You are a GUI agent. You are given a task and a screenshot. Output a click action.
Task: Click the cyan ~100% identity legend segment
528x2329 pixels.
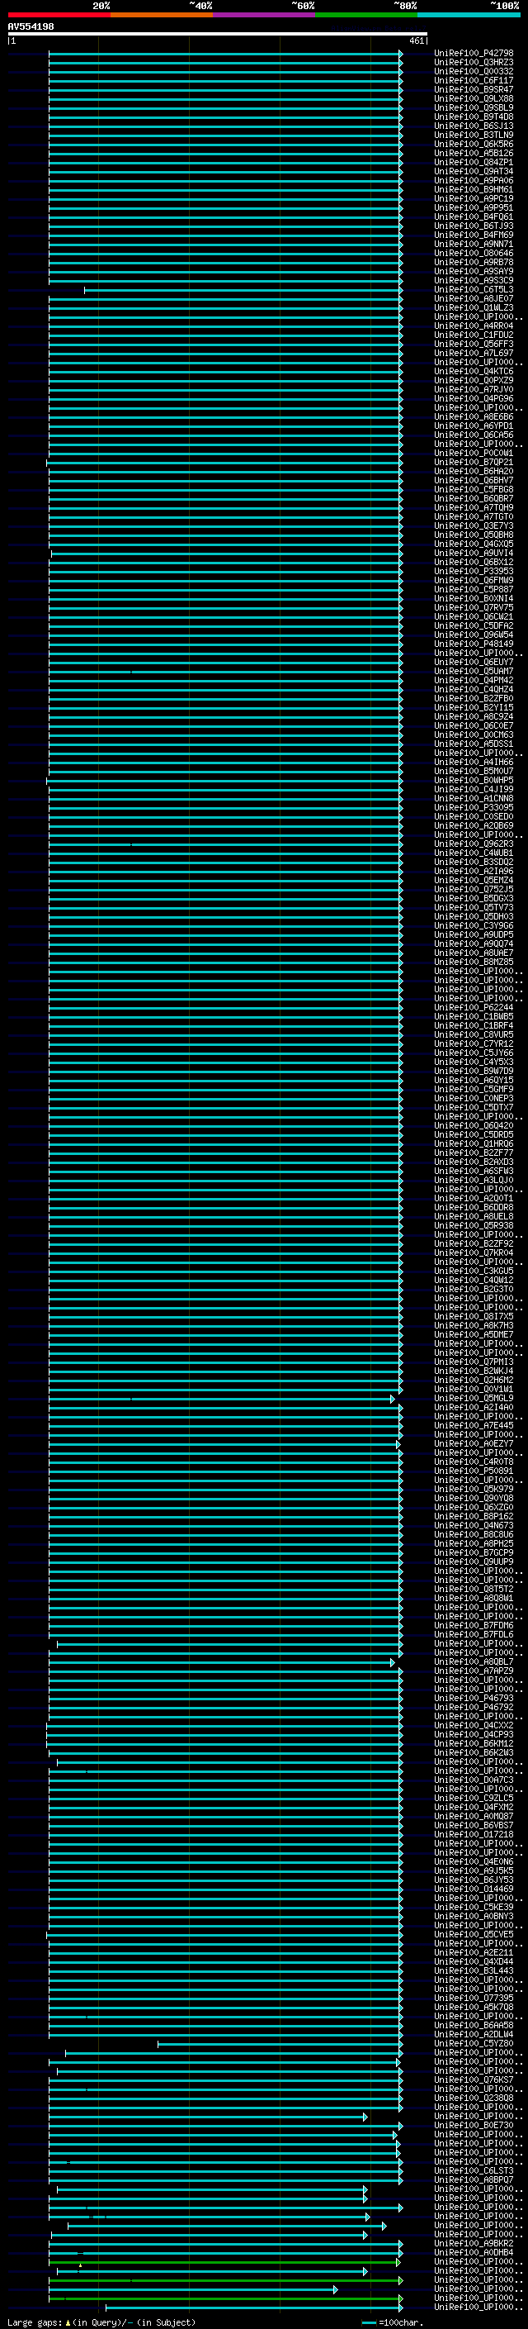469,15
